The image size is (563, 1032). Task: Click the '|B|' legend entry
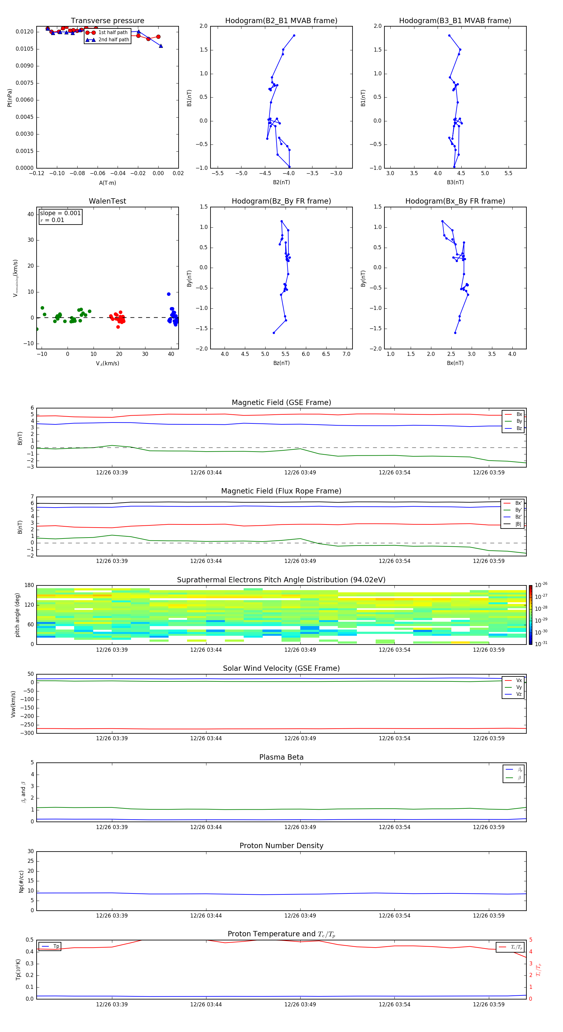[513, 524]
